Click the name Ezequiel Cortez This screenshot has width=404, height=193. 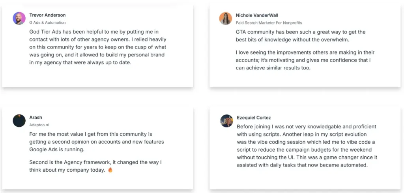[253, 118]
